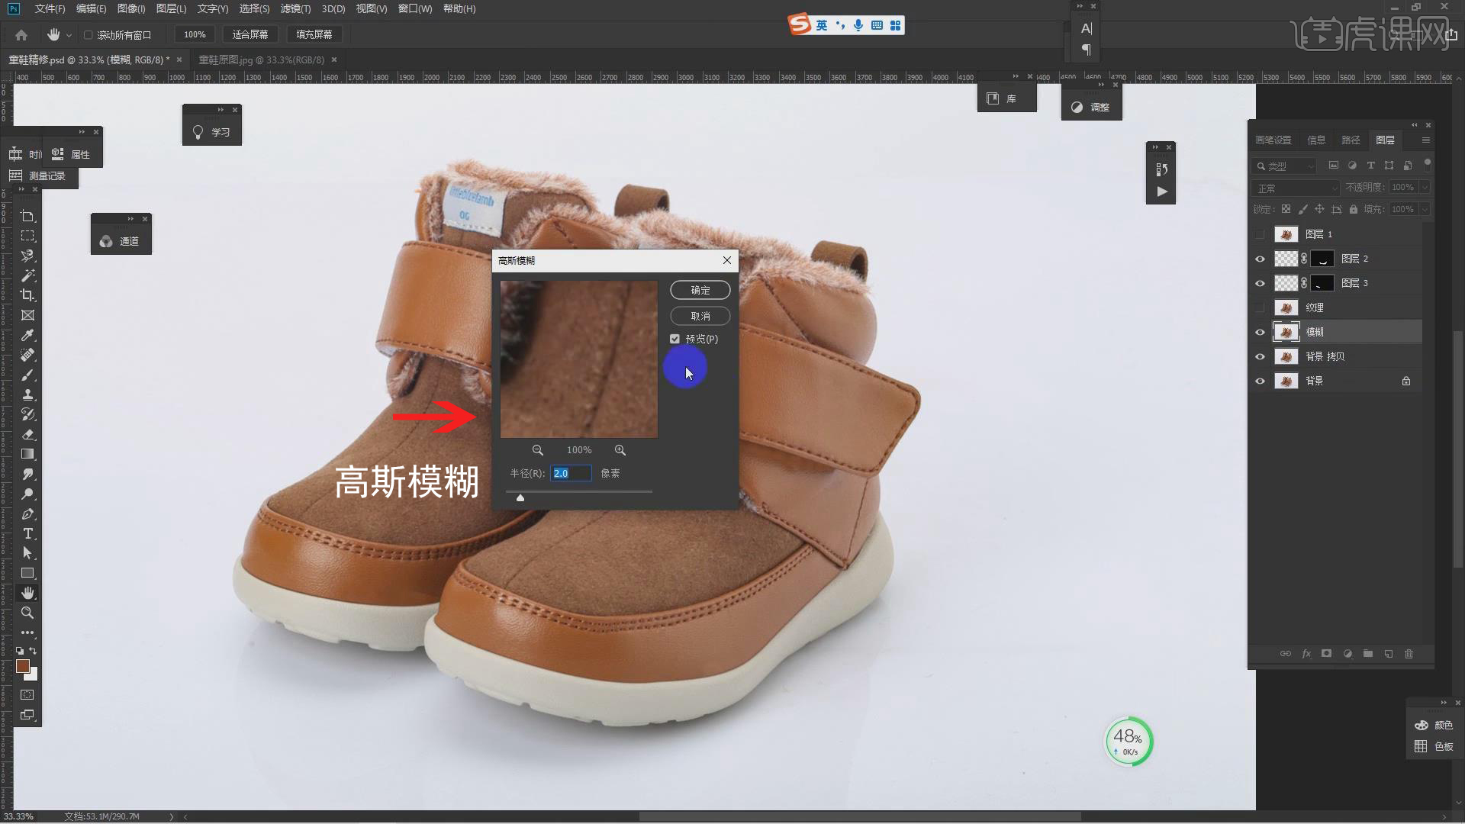The width and height of the screenshot is (1465, 824).
Task: Open the edit toolbar ellipsis menu
Action: pos(27,632)
